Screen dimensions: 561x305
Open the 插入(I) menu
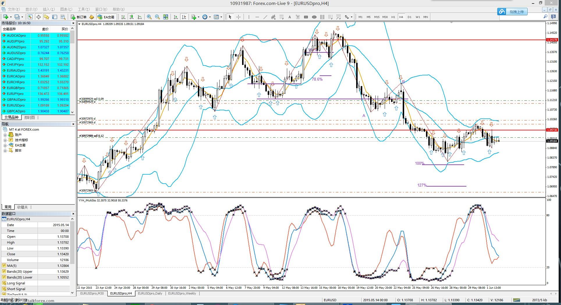pyautogui.click(x=49, y=9)
